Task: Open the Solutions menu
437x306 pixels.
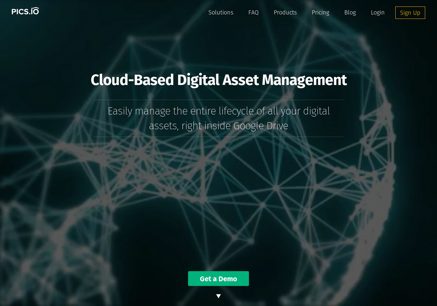Action: [x=221, y=12]
